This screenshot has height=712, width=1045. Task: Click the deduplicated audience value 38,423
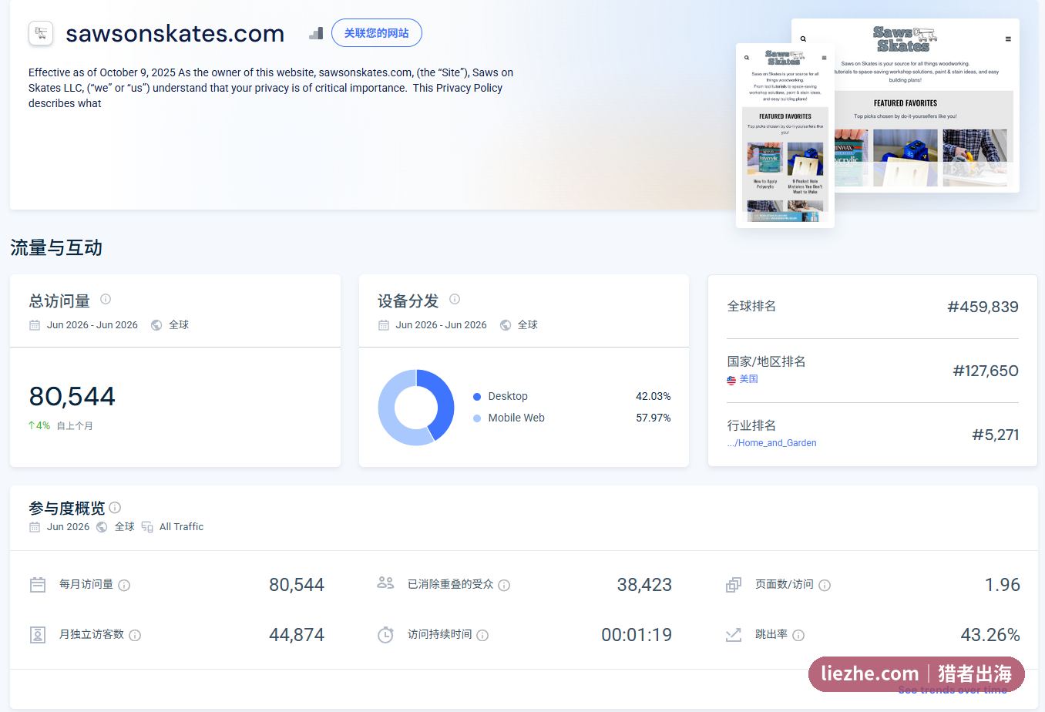[644, 585]
